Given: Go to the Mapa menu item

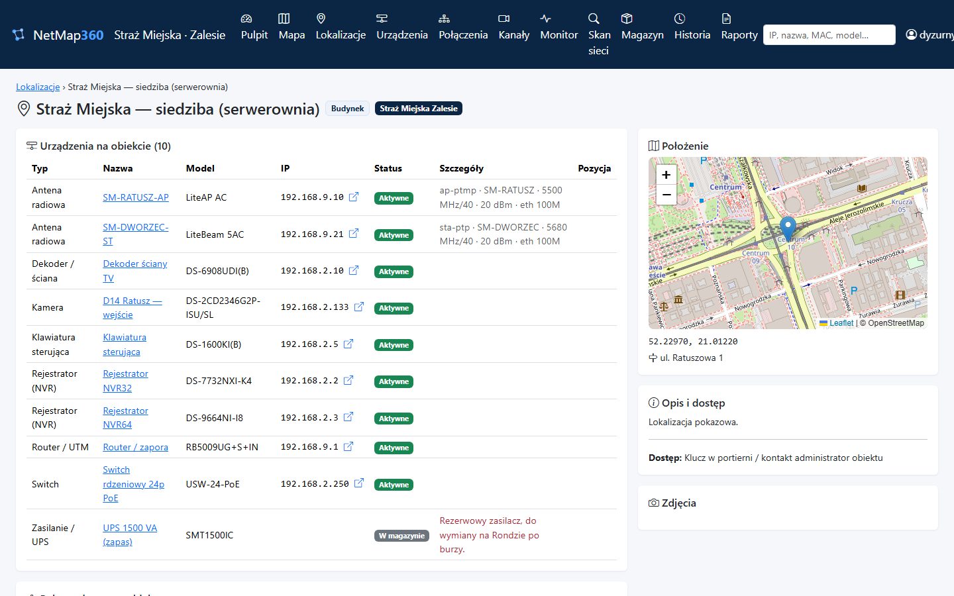Looking at the screenshot, I should tap(292, 26).
